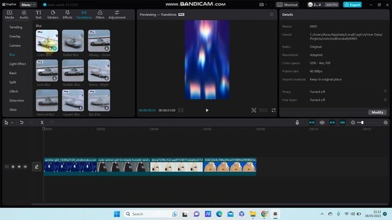Image resolution: width=392 pixels, height=220 pixels.
Task: Open the Stickers tab
Action: pyautogui.click(x=53, y=15)
